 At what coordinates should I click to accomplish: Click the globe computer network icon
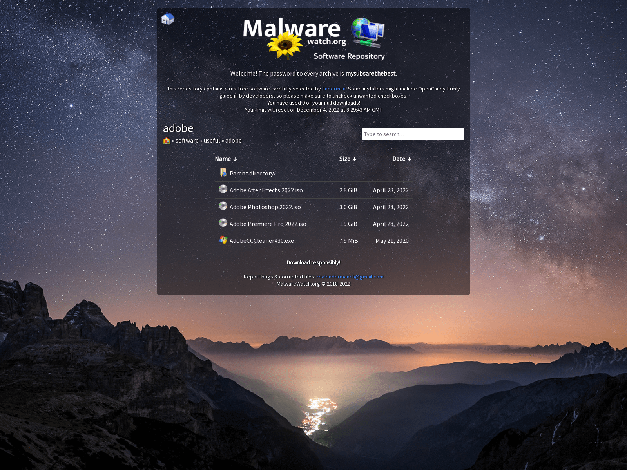click(367, 33)
